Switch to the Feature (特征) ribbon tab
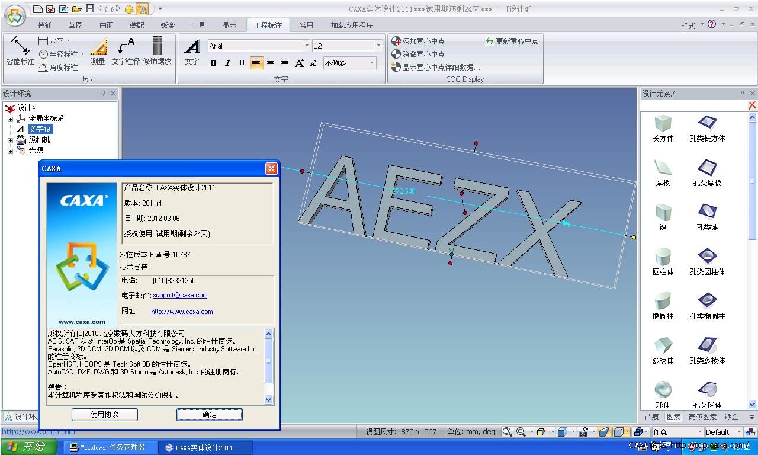758x455 pixels. click(x=44, y=25)
